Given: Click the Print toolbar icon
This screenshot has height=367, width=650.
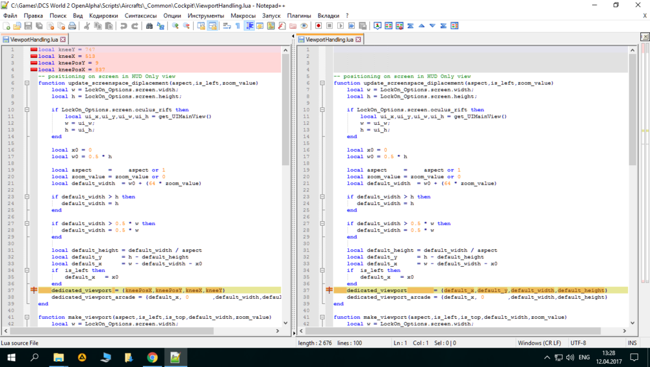Looking at the screenshot, I should (72, 26).
